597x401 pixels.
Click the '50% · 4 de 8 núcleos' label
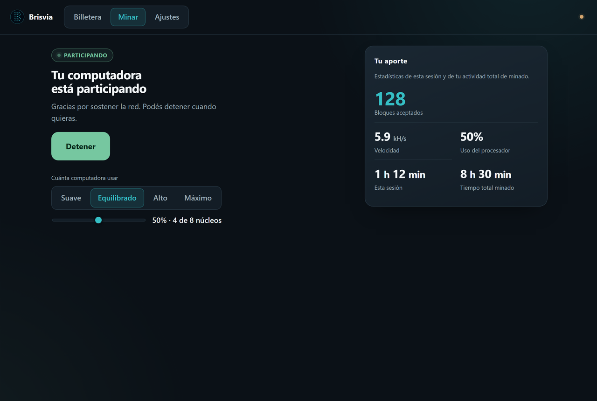(187, 220)
